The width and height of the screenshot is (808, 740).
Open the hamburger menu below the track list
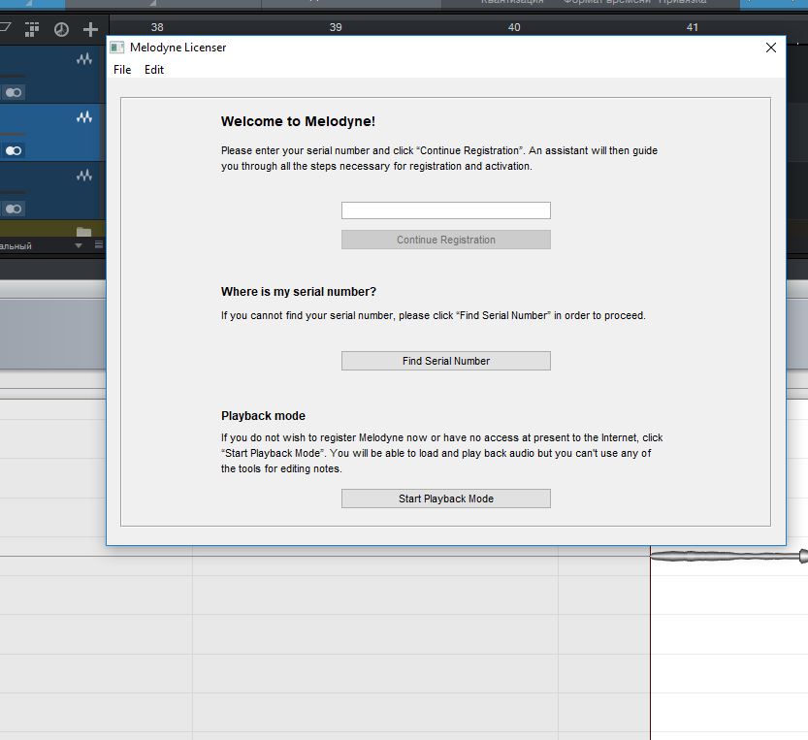pos(98,246)
